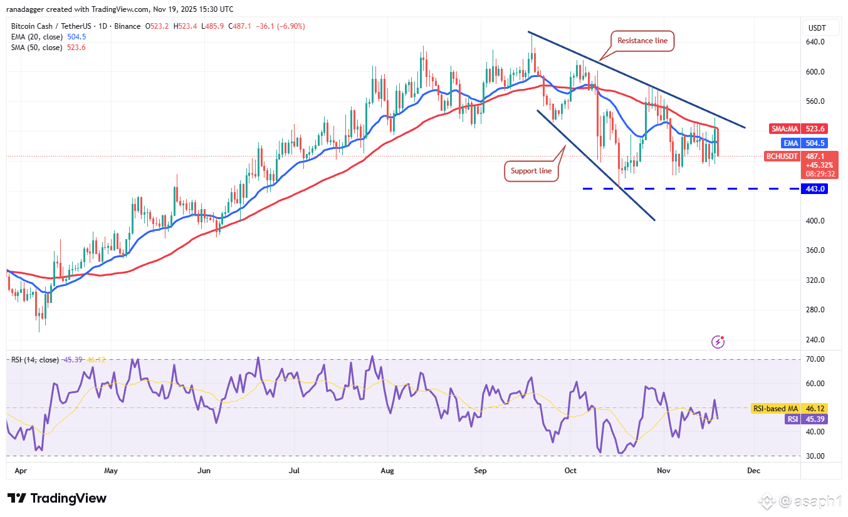
Task: Click the SMA (50, close) indicator legend
Action: tap(36, 48)
